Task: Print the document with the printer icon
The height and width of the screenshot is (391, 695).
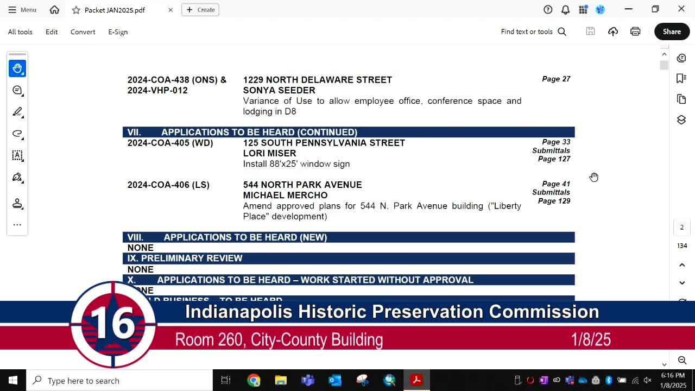Action: (x=635, y=31)
